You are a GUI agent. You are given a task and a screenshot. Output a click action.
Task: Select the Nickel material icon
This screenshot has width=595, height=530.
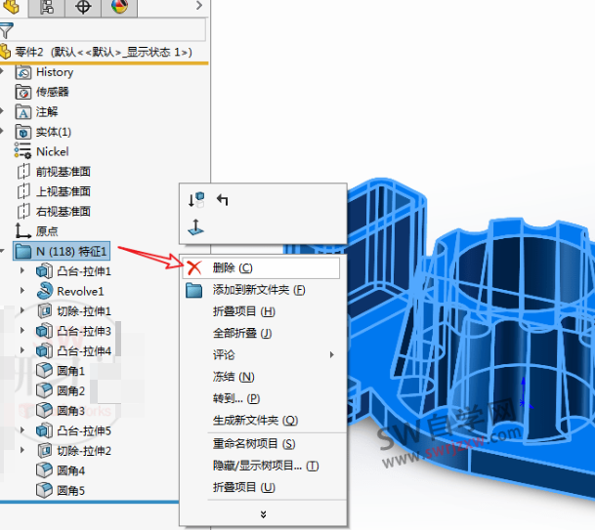pyautogui.click(x=22, y=150)
